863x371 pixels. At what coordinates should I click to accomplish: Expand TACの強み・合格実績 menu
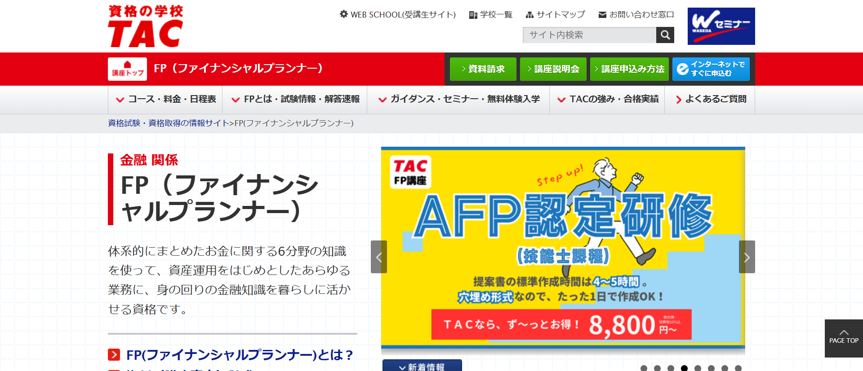[608, 99]
